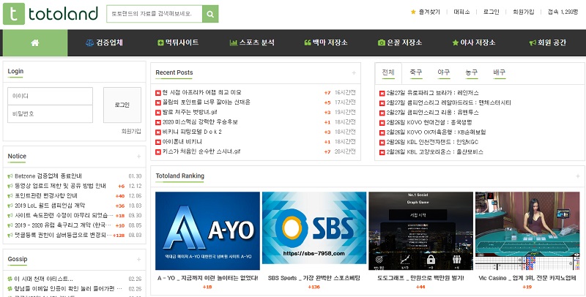
Task: Click the quote icon beside 백마 저장소
Action: 308,43
